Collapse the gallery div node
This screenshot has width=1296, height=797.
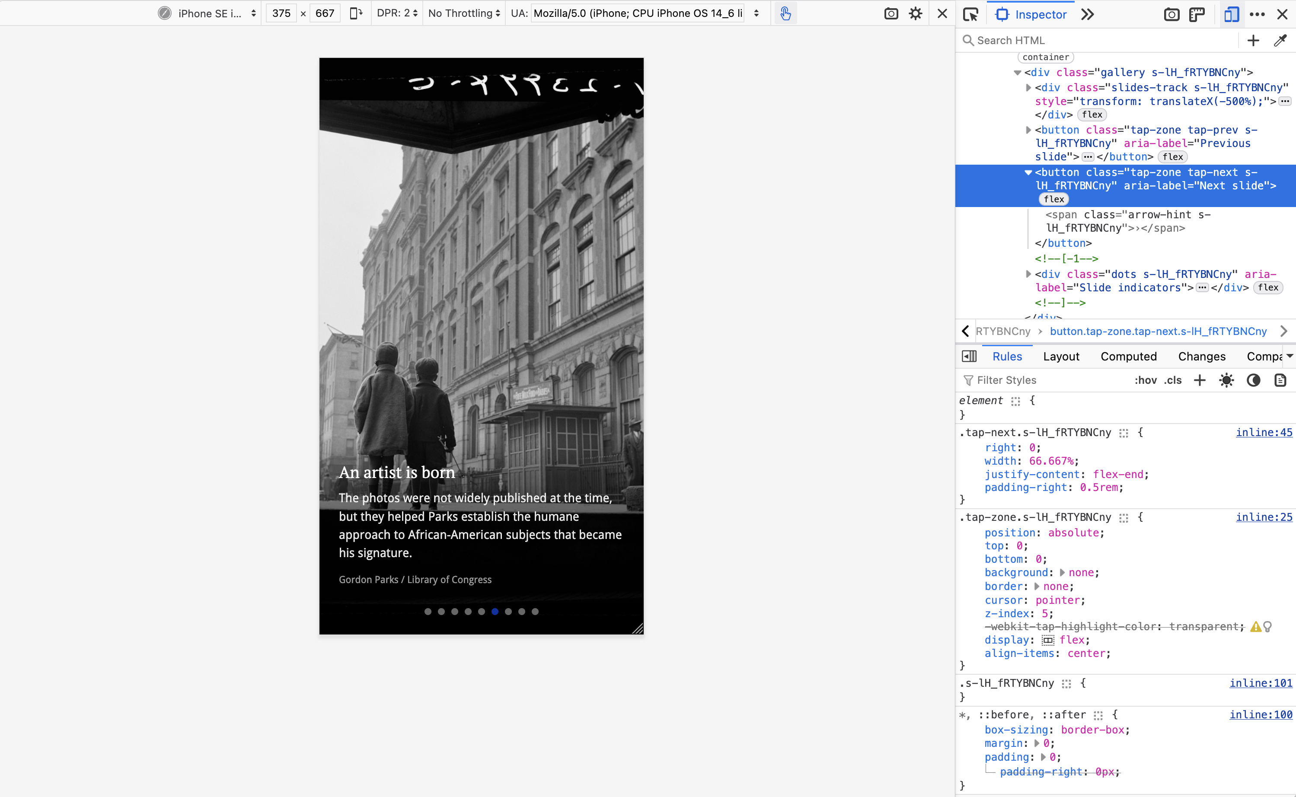point(1017,73)
